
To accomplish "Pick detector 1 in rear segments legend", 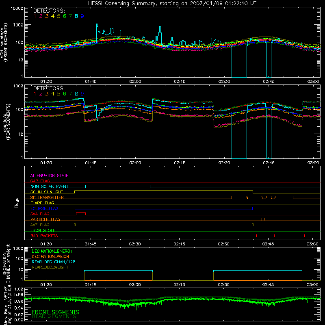I will click(35, 94).
